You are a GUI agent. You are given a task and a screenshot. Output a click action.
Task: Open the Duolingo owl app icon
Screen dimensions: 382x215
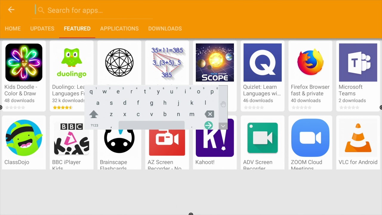tap(72, 62)
